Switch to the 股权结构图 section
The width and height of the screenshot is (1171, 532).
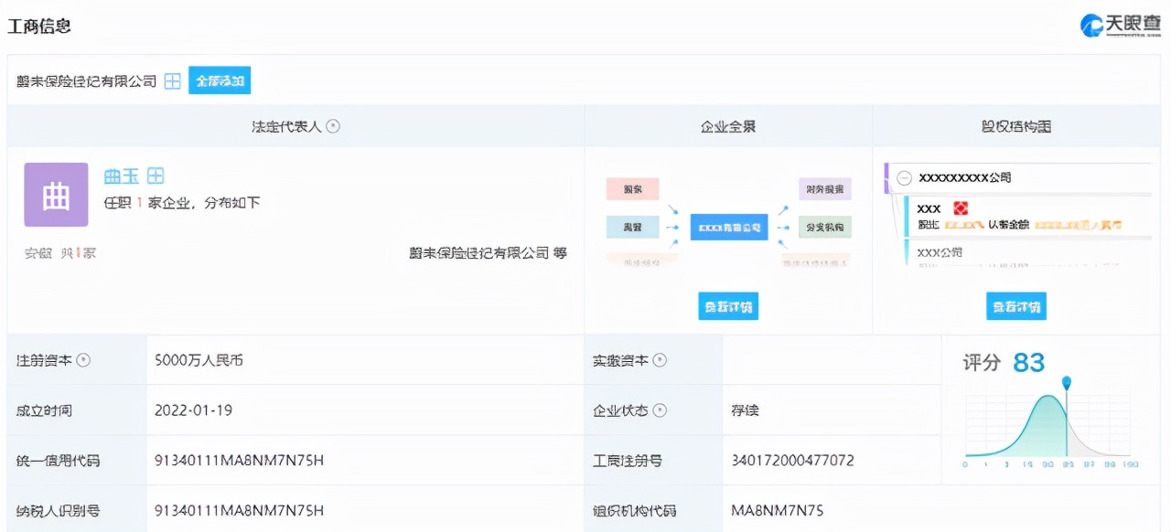[1015, 127]
